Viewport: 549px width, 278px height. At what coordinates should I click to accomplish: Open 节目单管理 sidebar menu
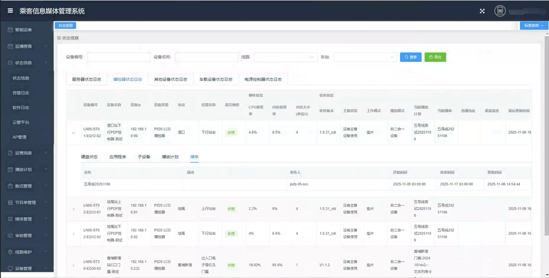(x=25, y=202)
